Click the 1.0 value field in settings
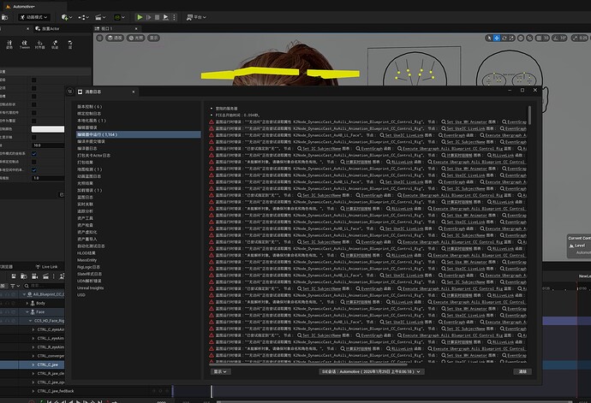The height and width of the screenshot is (403, 591). point(47,178)
